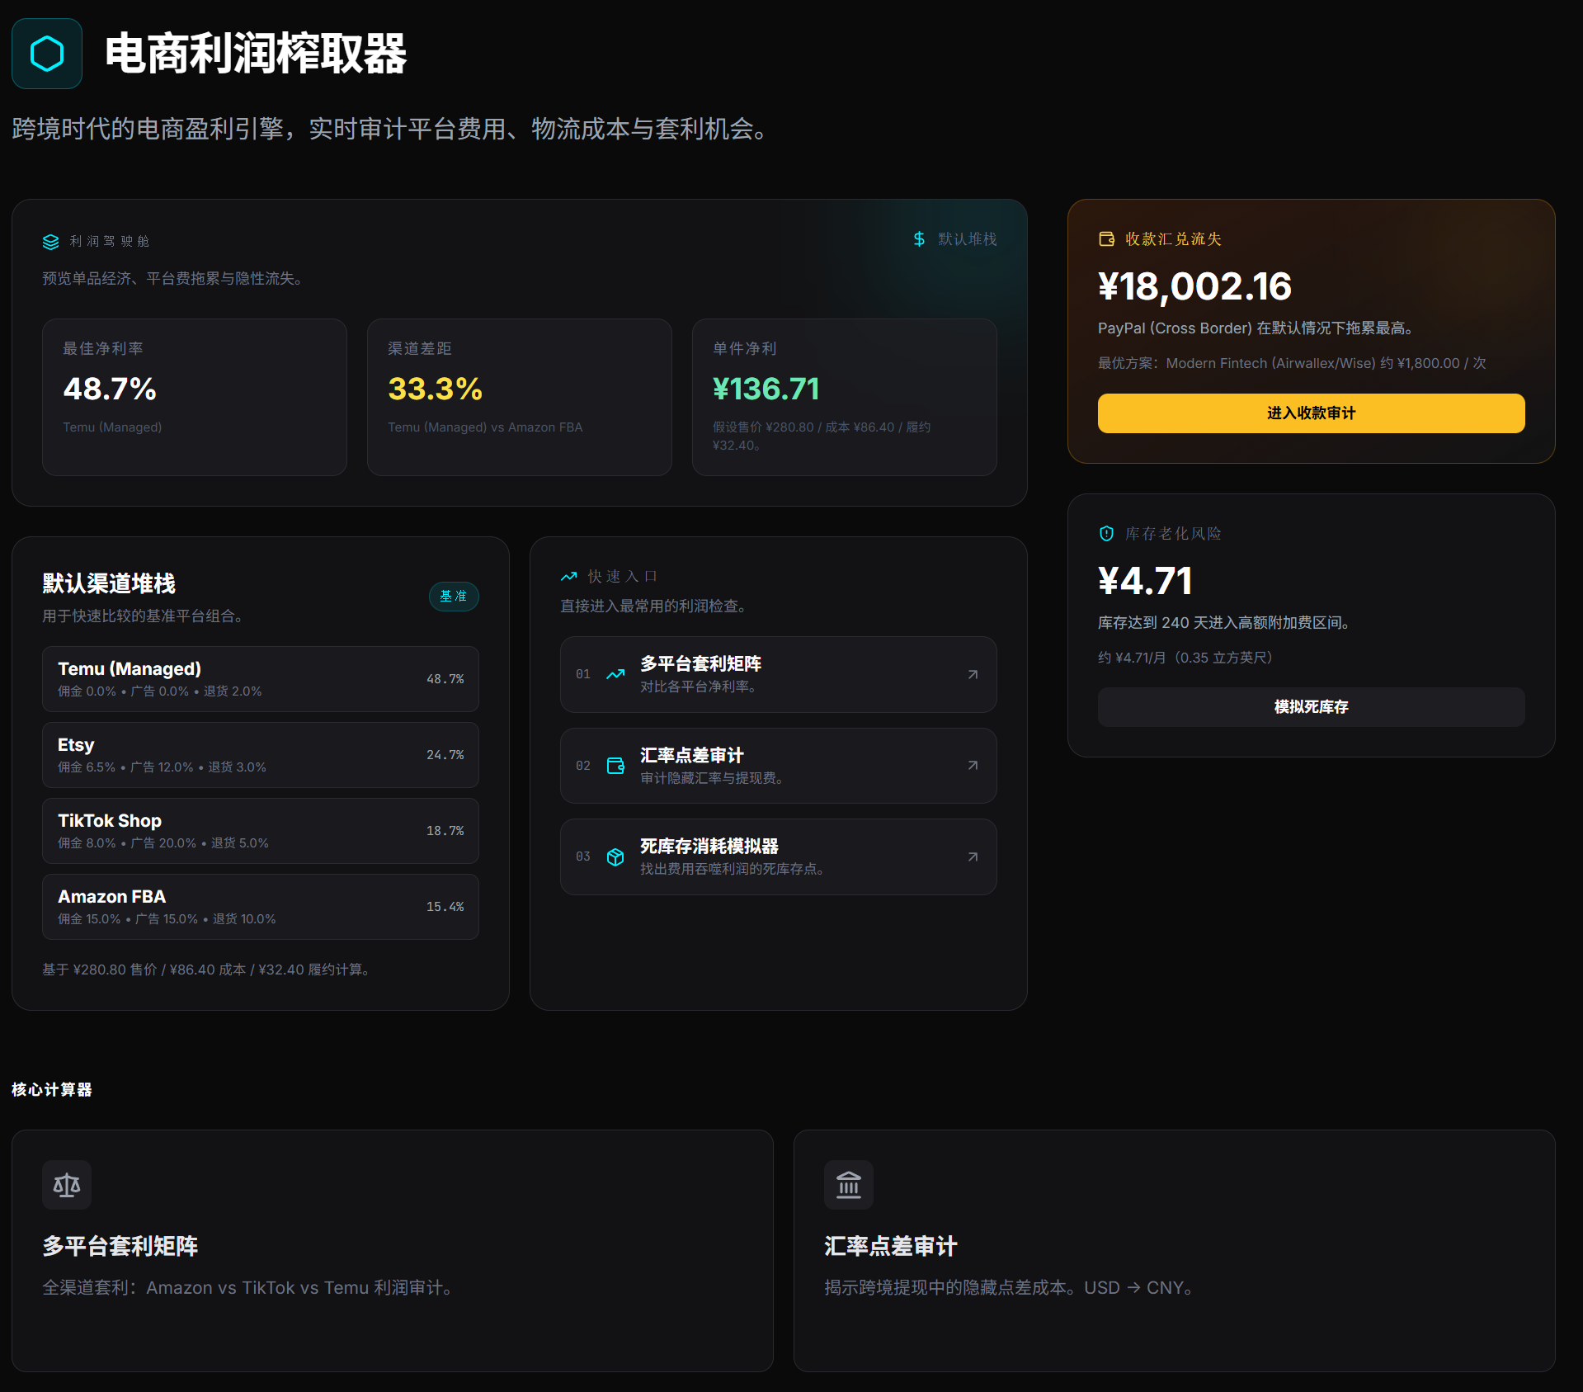Click the shield icon beside 库存老化风险
This screenshot has height=1392, width=1583.
[x=1106, y=534]
